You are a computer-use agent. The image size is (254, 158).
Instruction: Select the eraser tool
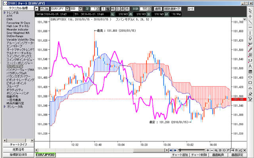[x=250, y=94]
